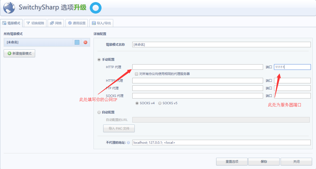The height and width of the screenshot is (169, 316).
Task: Check 对所有协议均使用相同的代理服务器
Action: (137, 74)
